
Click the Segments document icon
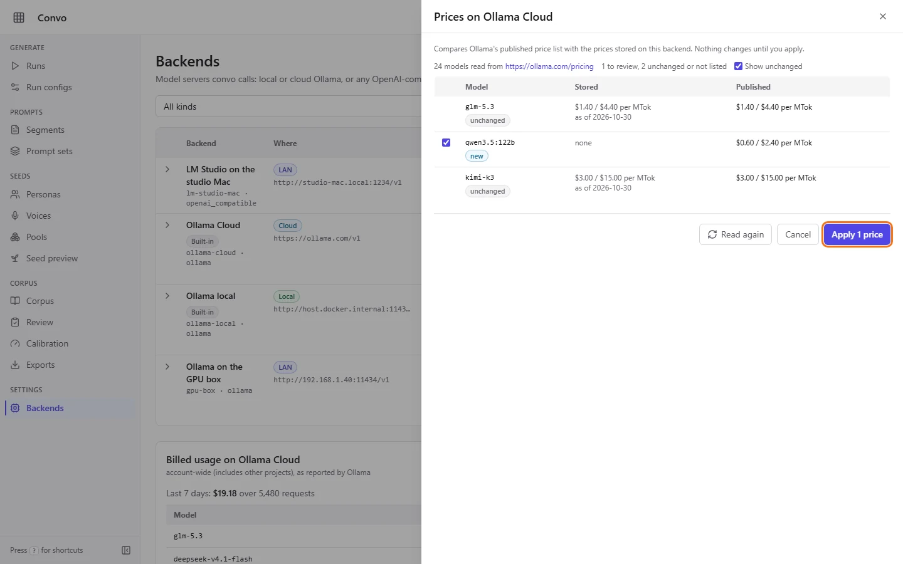[16, 130]
